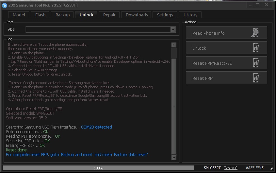Click the window resize grip icon at bottom corner
Image resolution: width=276 pixels, height=173 pixels.
[x=271, y=168]
